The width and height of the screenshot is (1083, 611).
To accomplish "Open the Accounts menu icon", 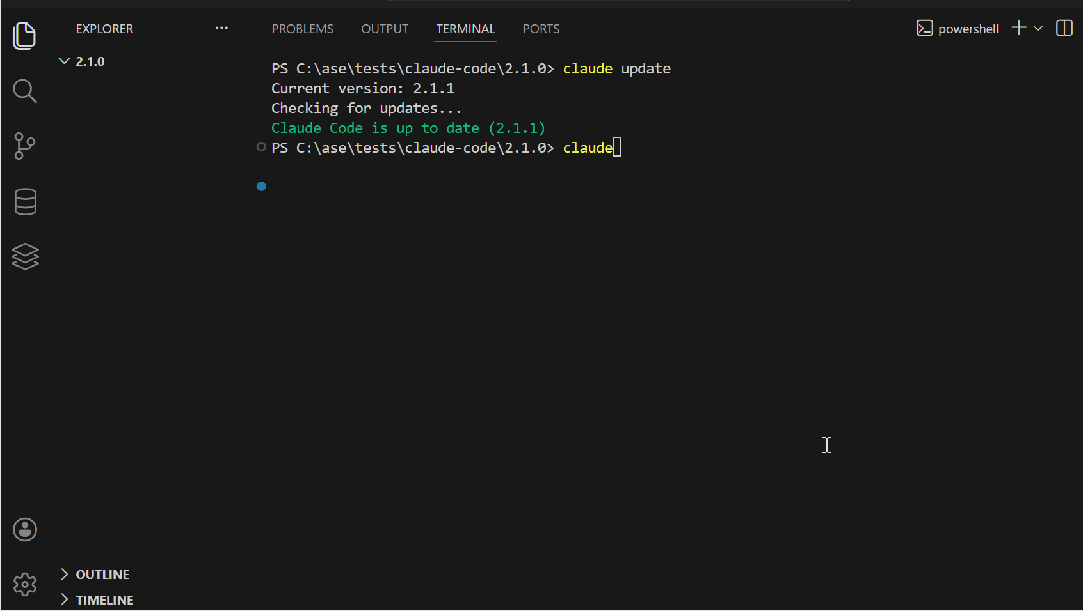I will pos(25,529).
